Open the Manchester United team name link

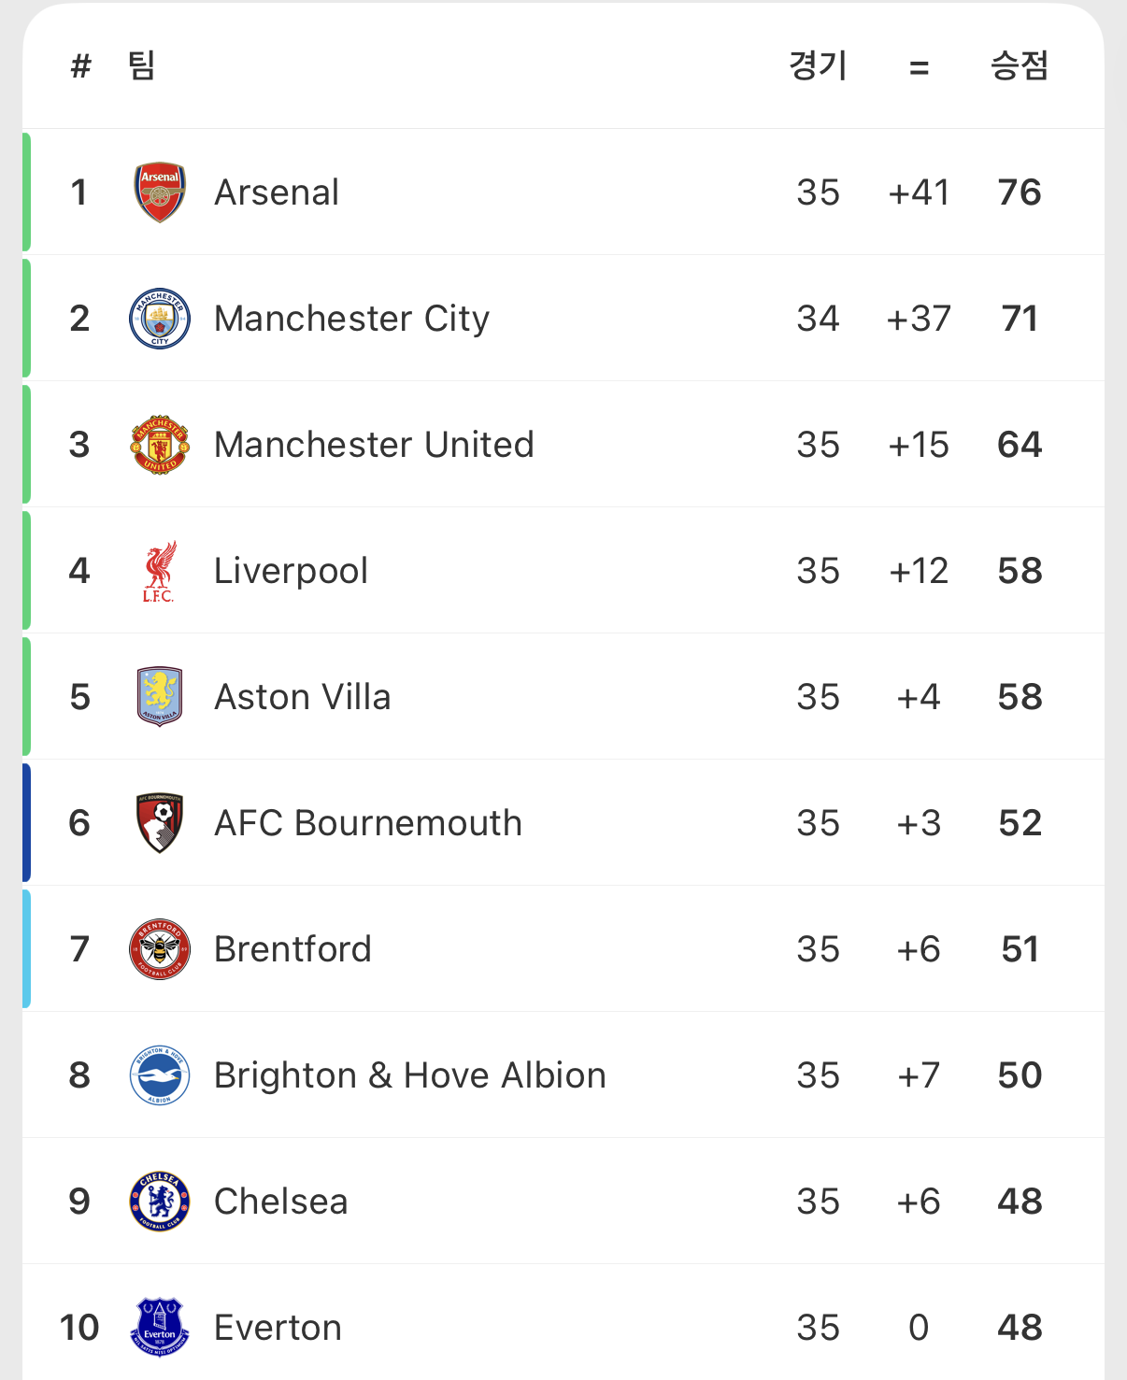point(374,445)
